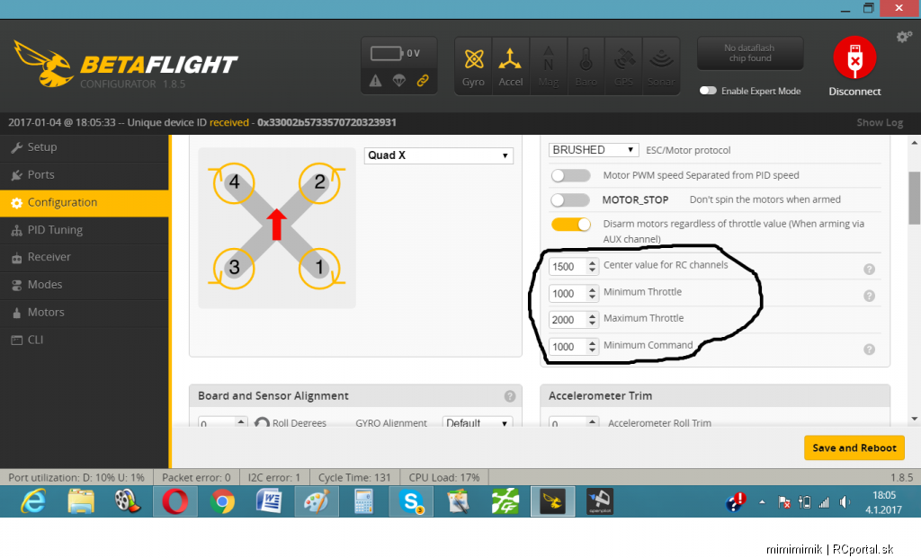Screen dimensions: 921x558
Task: Open help for Board and Sensor Alignment
Action: [510, 396]
